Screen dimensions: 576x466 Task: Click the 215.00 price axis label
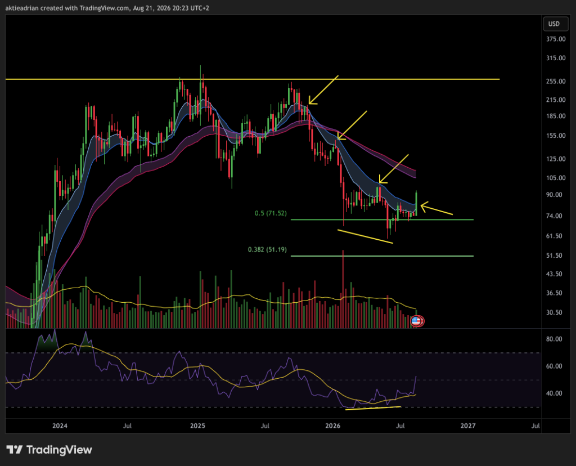pyautogui.click(x=556, y=100)
